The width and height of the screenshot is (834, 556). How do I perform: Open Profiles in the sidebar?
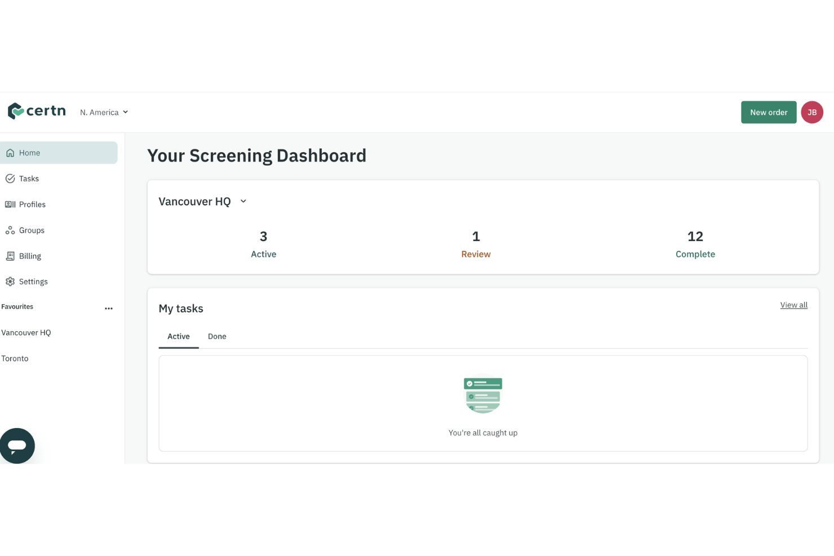59,204
